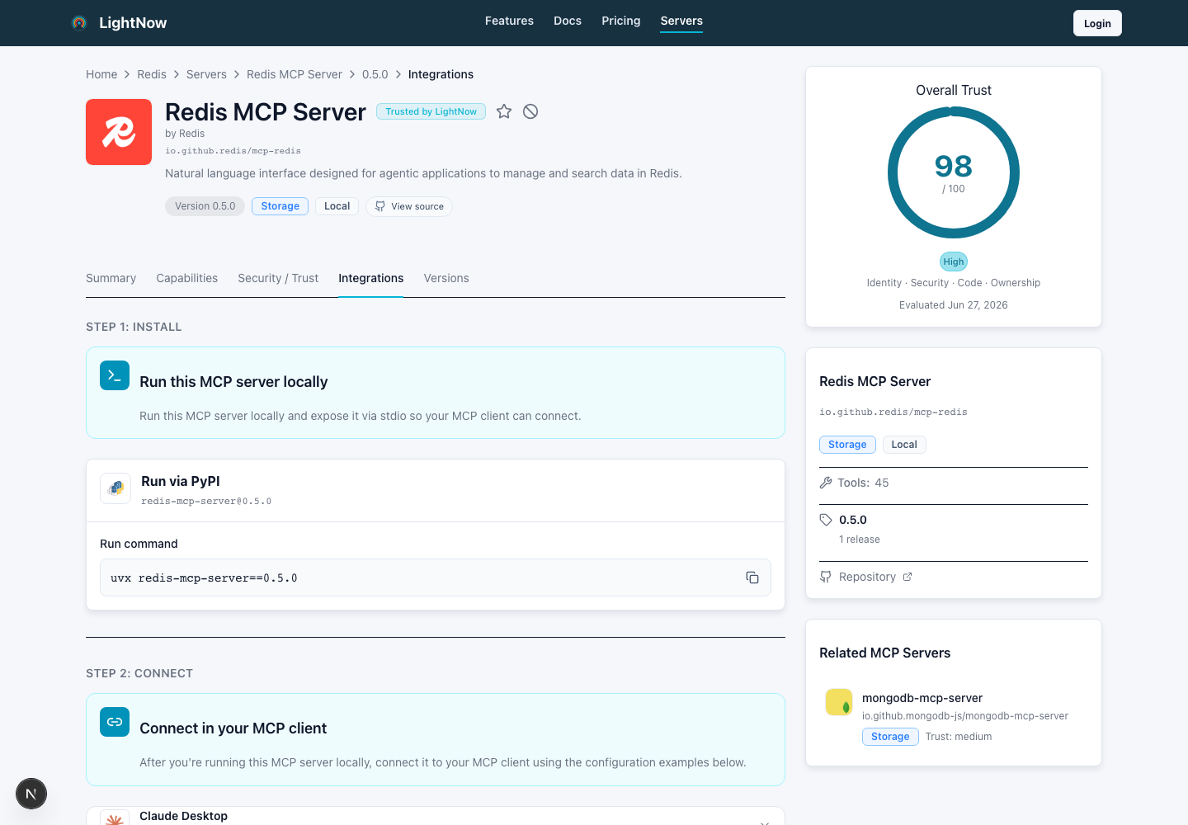Copy the uvx run command
Screen dimensions: 1188x825
752,577
